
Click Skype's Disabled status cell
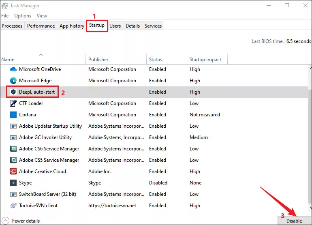pos(158,183)
